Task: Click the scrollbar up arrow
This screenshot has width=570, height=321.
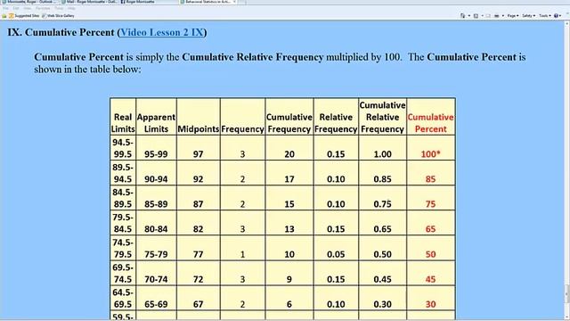Action: click(567, 24)
